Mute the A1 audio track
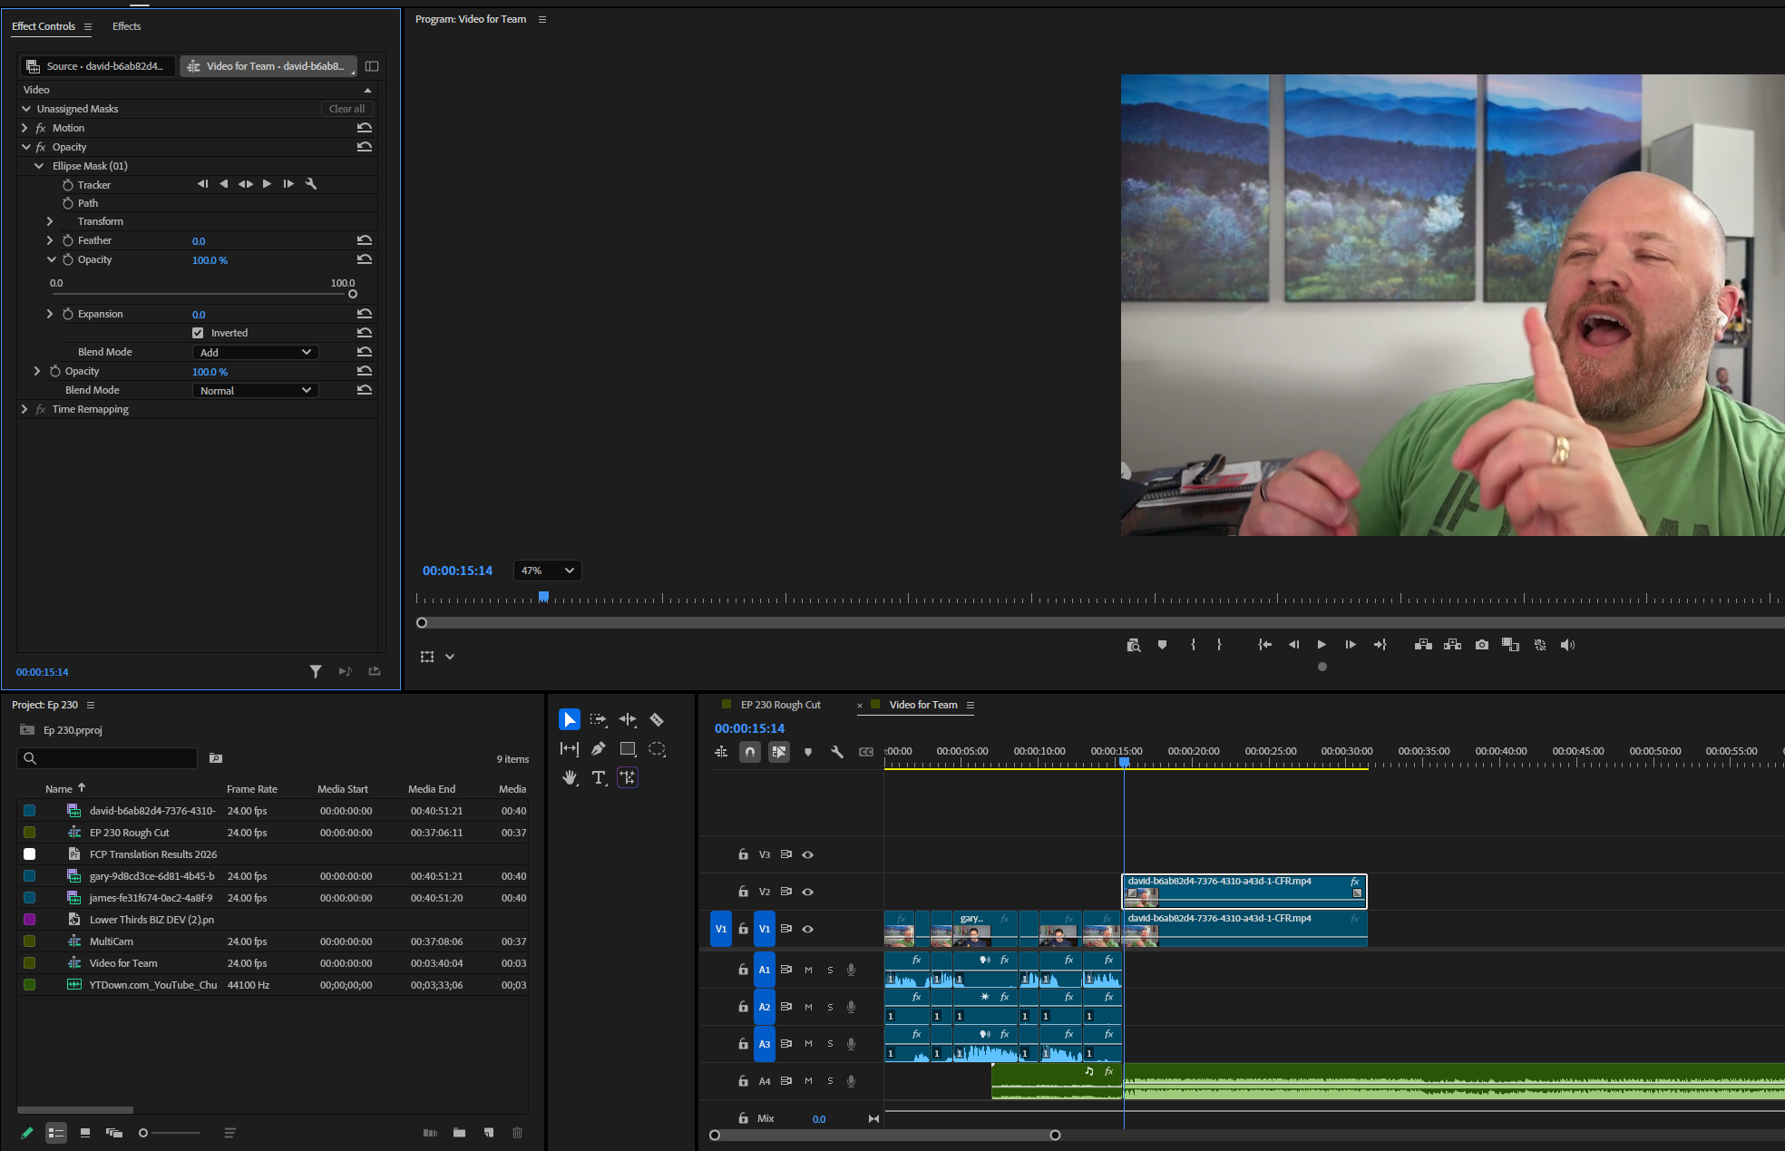Image resolution: width=1785 pixels, height=1151 pixels. [808, 971]
